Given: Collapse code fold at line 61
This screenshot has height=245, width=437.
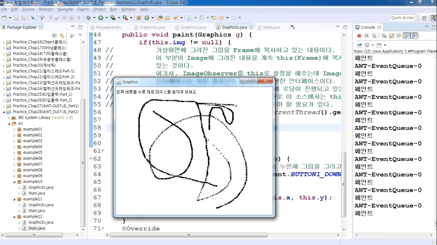Looking at the screenshot, I should coord(103,151).
